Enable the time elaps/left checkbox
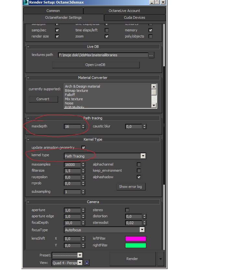 (107, 30)
